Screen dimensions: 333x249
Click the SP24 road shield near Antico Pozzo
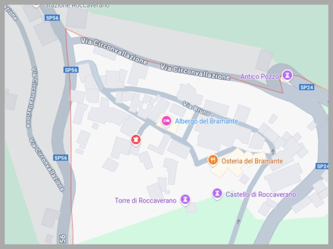tap(307, 87)
